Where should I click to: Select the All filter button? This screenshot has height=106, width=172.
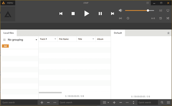5,46
